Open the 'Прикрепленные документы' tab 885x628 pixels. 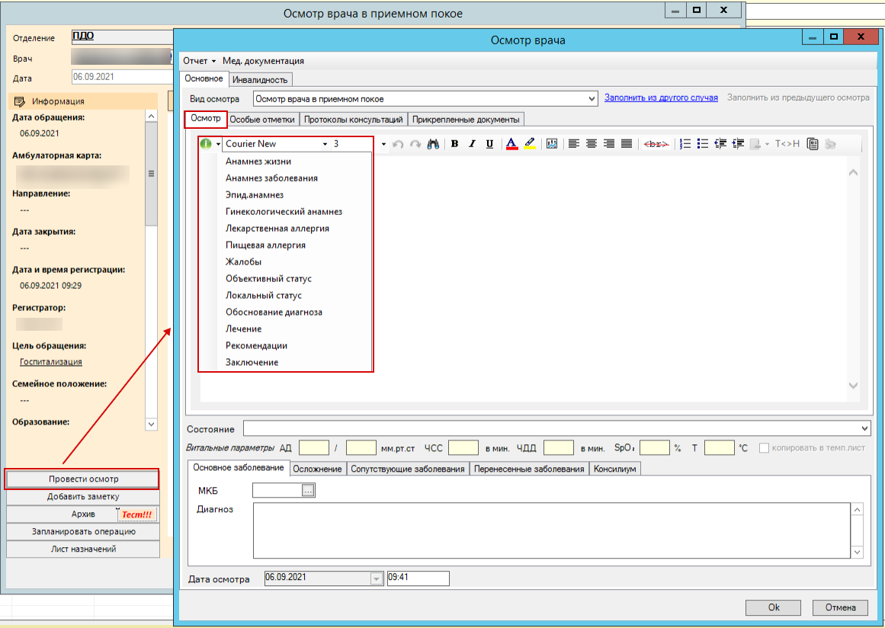pos(466,120)
